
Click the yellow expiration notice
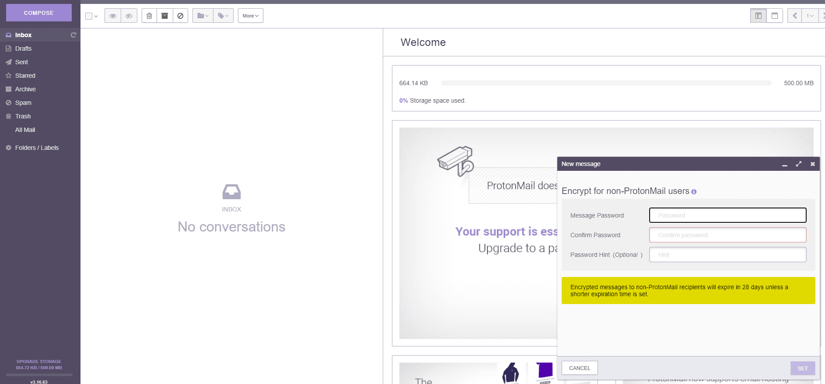point(689,291)
